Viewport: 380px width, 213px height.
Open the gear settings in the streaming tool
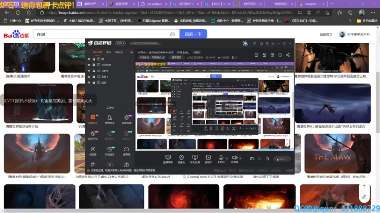coord(267,159)
